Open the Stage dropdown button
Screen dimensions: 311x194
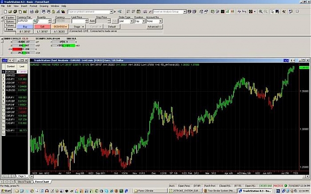click(x=78, y=26)
